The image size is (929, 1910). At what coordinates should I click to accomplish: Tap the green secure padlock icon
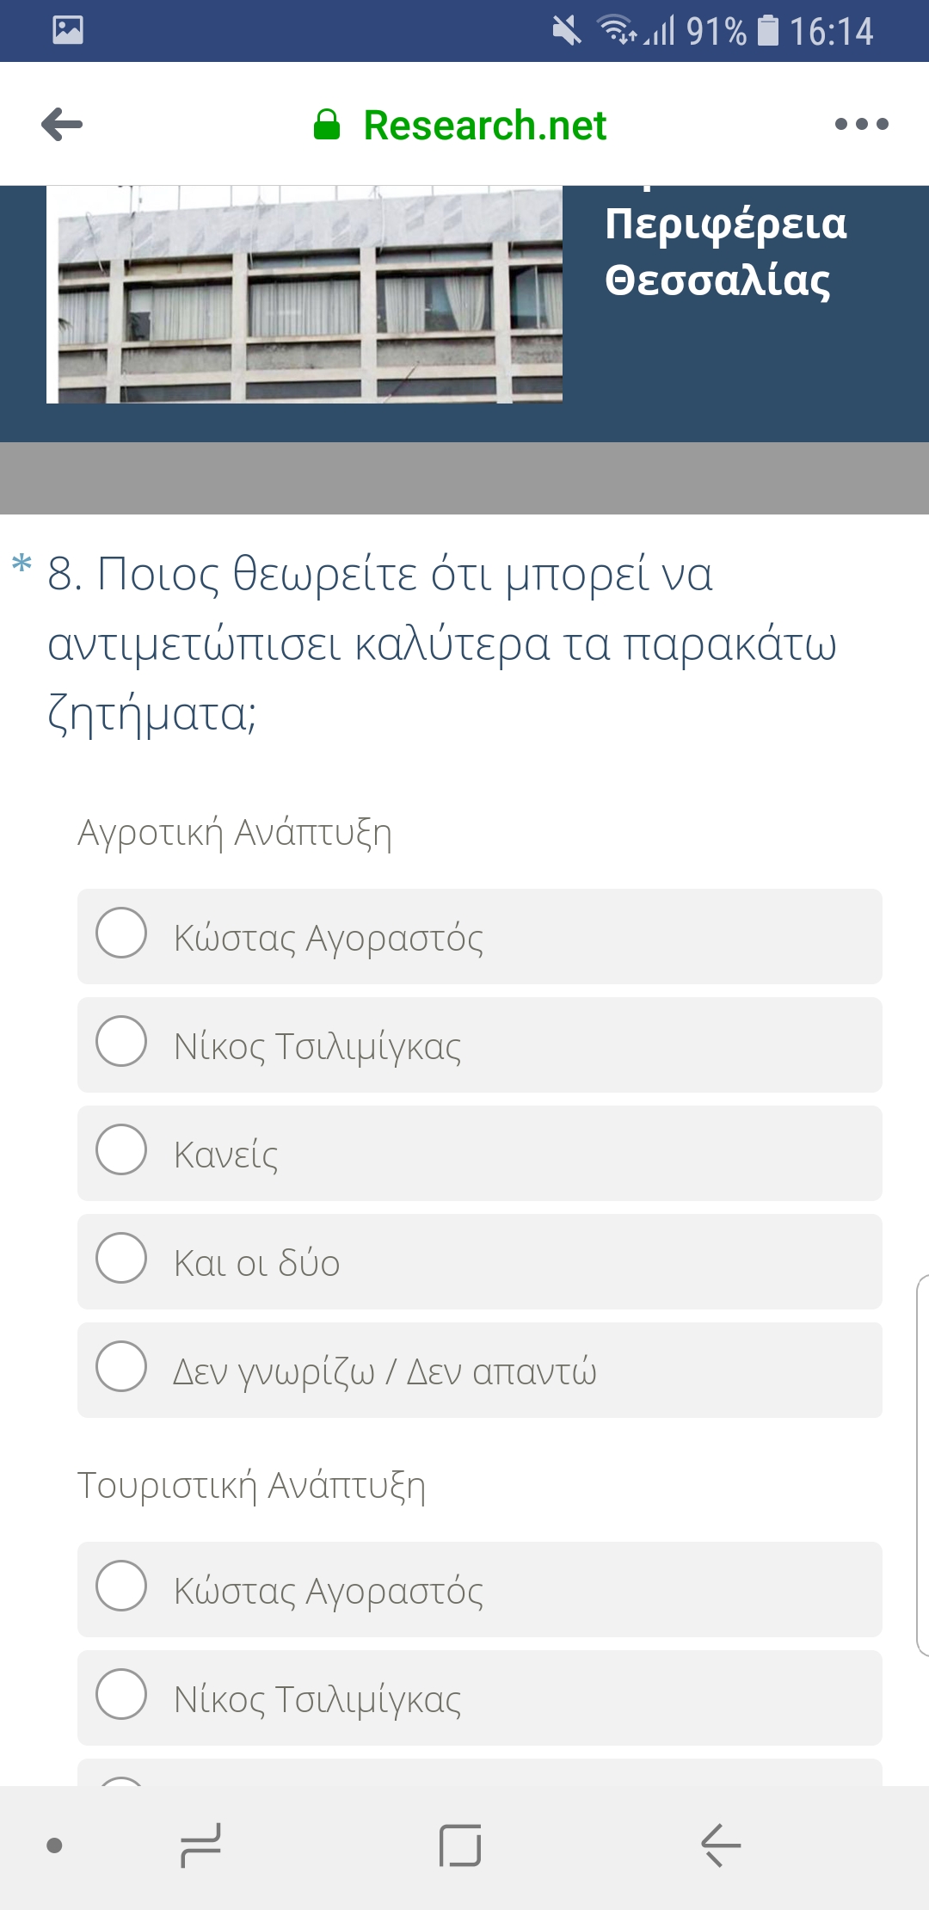(327, 125)
